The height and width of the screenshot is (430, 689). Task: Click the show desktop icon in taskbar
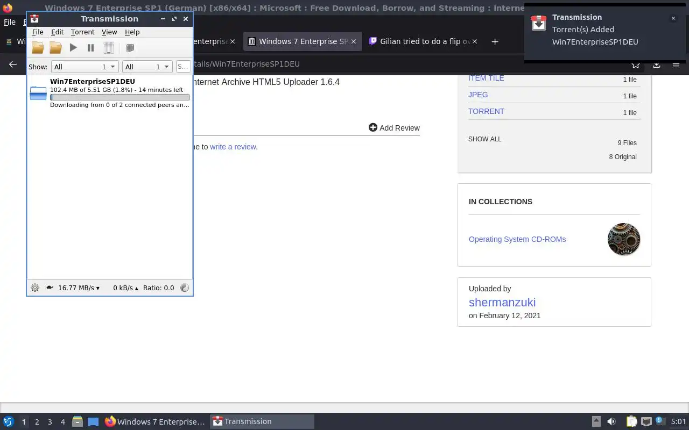click(x=93, y=422)
